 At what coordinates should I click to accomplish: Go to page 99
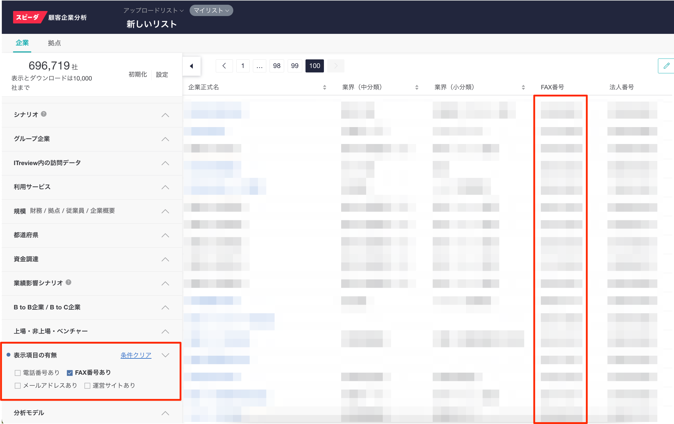coord(295,66)
